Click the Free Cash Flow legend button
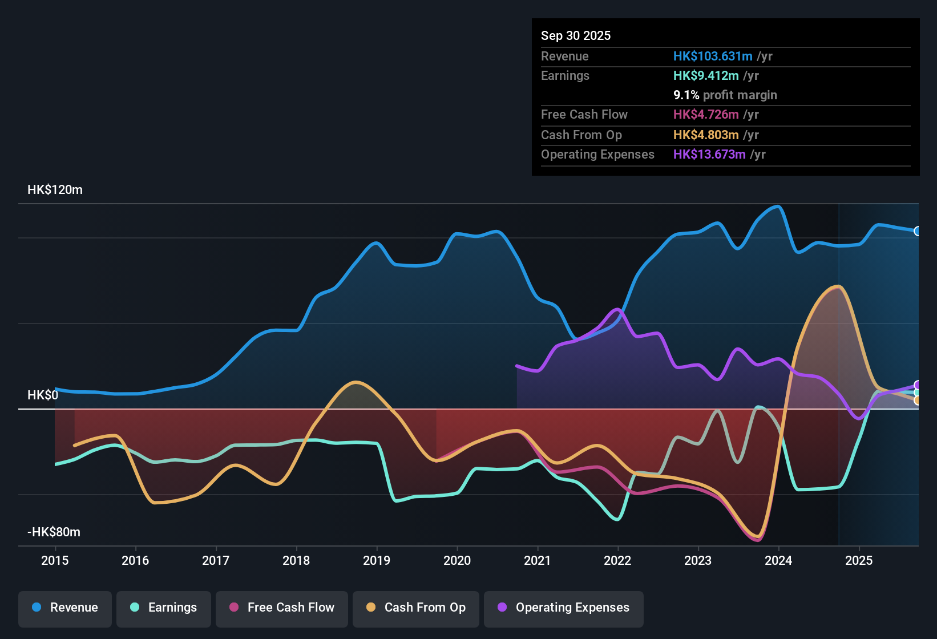Viewport: 937px width, 639px height. 281,608
